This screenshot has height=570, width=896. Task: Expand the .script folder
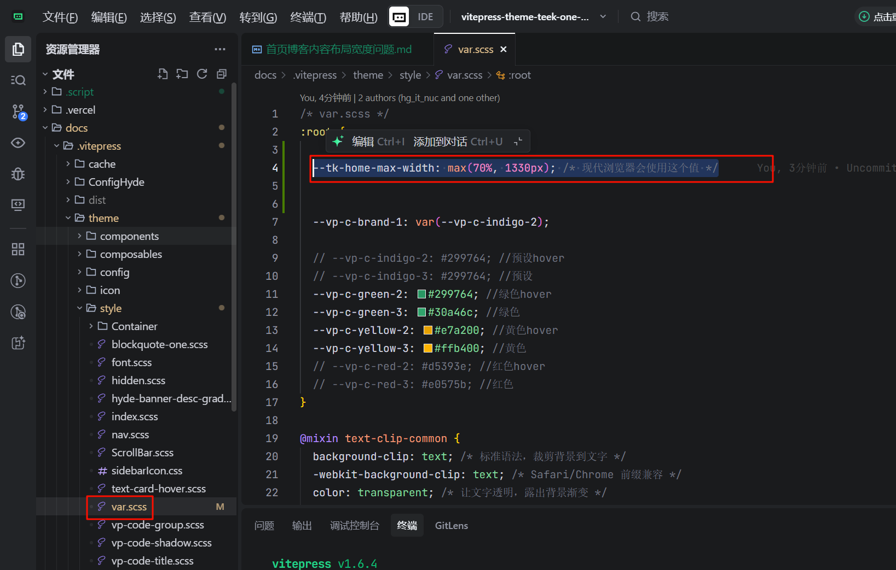click(x=45, y=92)
